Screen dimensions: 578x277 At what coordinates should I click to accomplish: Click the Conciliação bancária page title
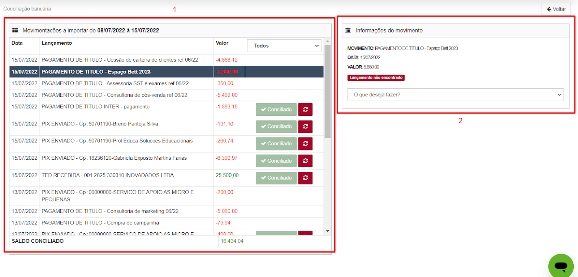27,9
